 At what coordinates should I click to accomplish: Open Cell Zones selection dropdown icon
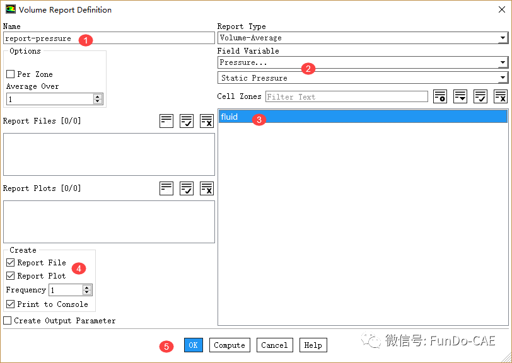click(x=460, y=96)
